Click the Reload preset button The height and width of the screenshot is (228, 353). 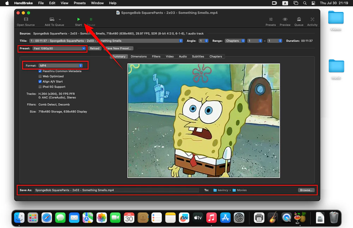pos(95,48)
